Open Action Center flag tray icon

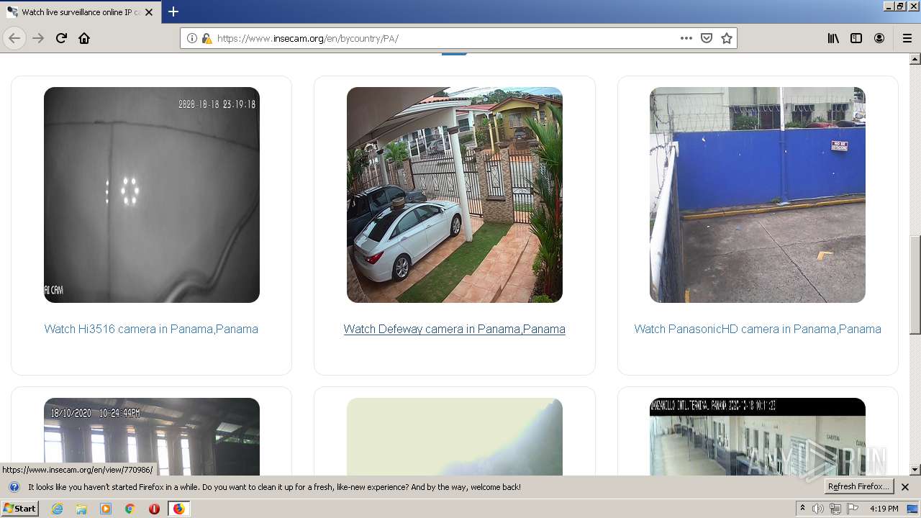852,509
